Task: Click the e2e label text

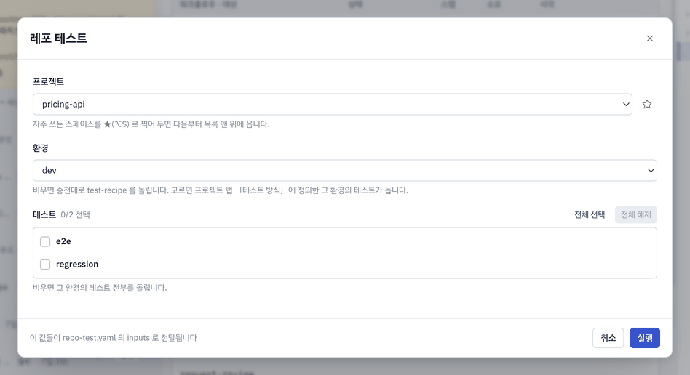Action: click(x=63, y=241)
